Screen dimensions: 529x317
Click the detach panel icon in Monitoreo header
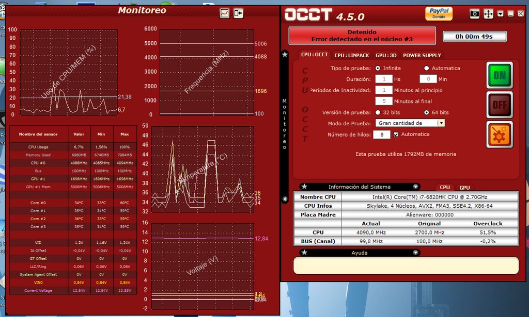(x=238, y=13)
